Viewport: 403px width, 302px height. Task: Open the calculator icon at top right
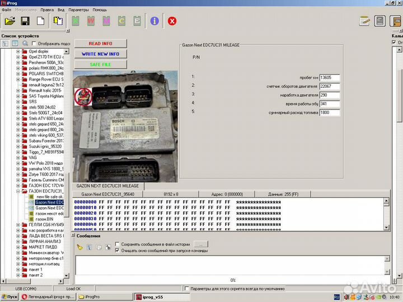pyautogui.click(x=380, y=21)
